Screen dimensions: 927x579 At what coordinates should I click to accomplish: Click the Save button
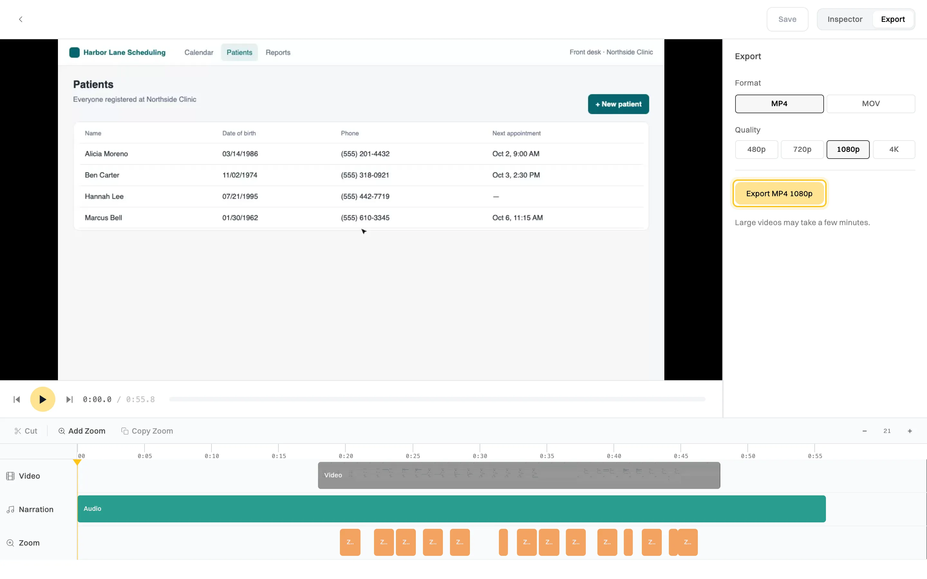pyautogui.click(x=787, y=19)
